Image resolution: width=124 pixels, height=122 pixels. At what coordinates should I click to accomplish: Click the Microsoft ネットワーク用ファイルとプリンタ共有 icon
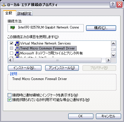click(17, 53)
